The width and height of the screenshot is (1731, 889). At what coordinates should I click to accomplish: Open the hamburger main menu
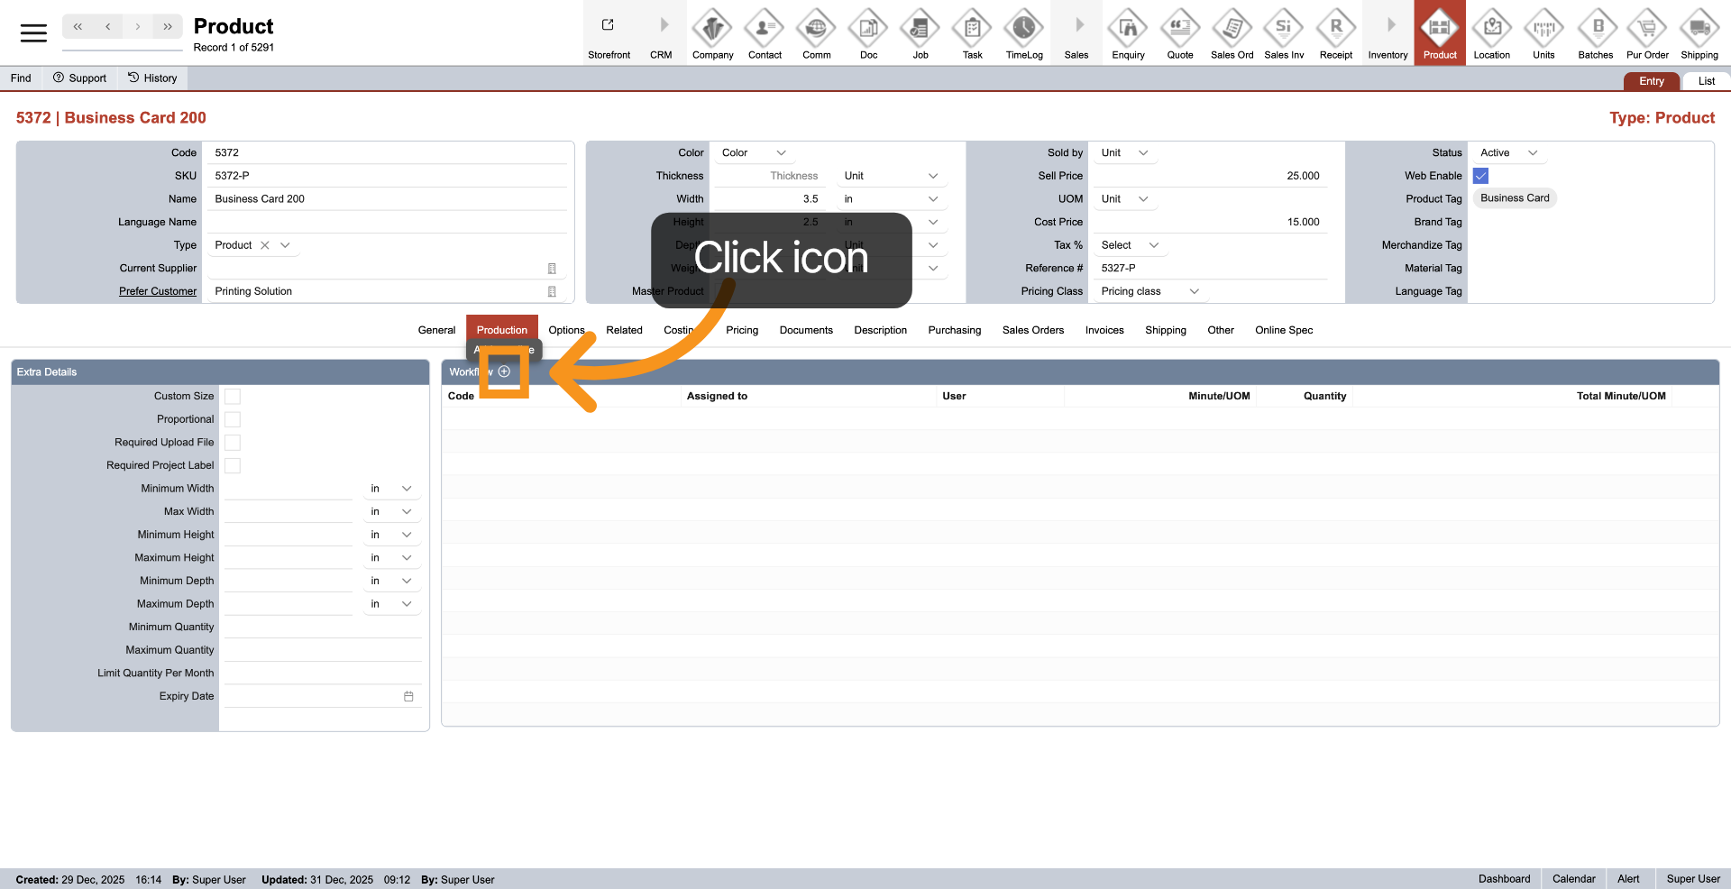[x=33, y=33]
